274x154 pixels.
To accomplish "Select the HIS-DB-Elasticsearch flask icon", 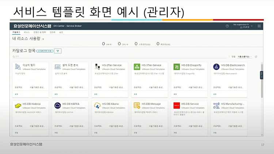I will (x=216, y=67).
